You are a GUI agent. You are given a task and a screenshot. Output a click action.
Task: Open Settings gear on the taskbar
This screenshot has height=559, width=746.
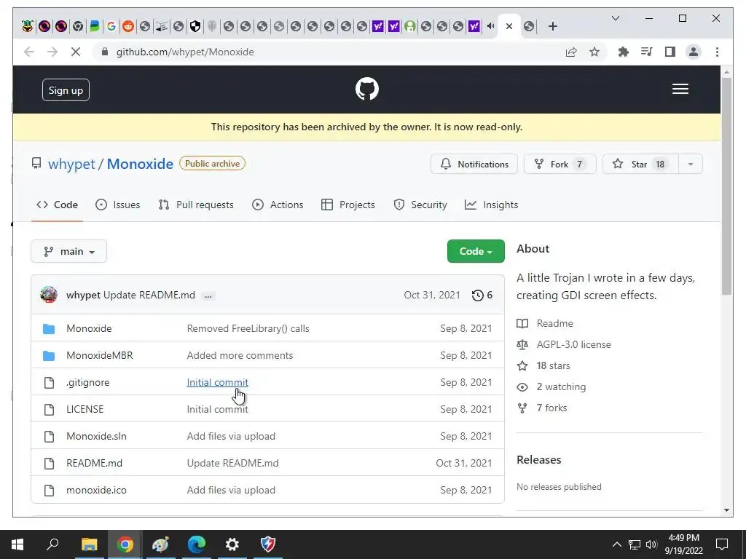point(232,544)
